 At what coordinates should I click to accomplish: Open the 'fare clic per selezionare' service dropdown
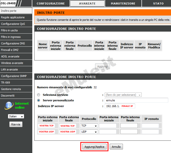pos(123,95)
